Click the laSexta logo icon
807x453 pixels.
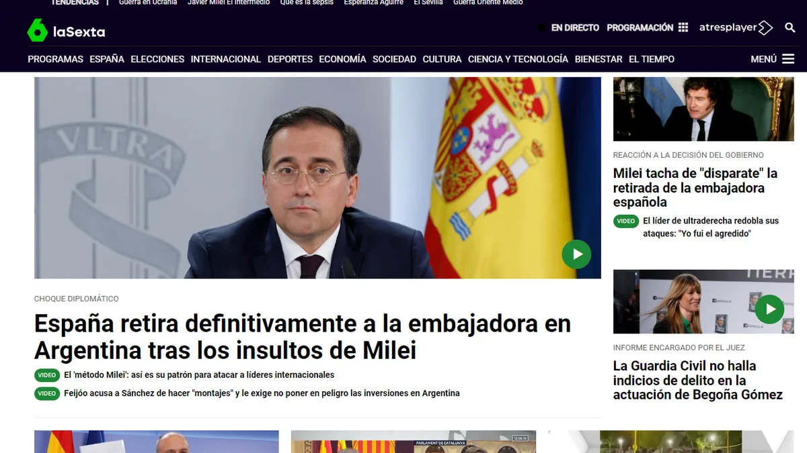tap(38, 31)
